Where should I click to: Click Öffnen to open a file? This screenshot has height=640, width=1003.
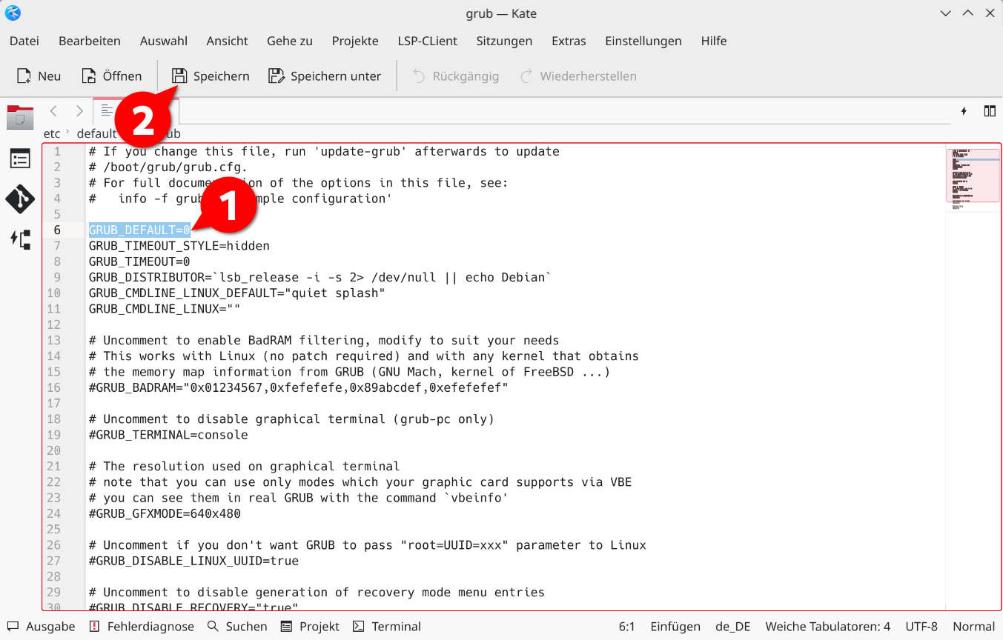pos(111,76)
